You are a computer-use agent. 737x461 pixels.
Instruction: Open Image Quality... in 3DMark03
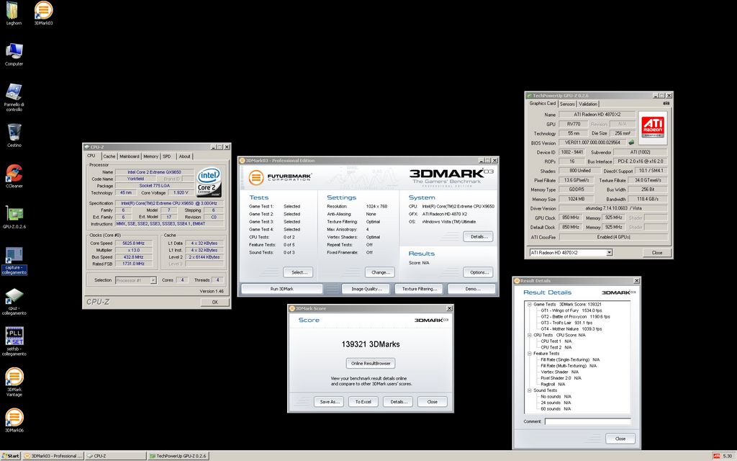tap(366, 289)
